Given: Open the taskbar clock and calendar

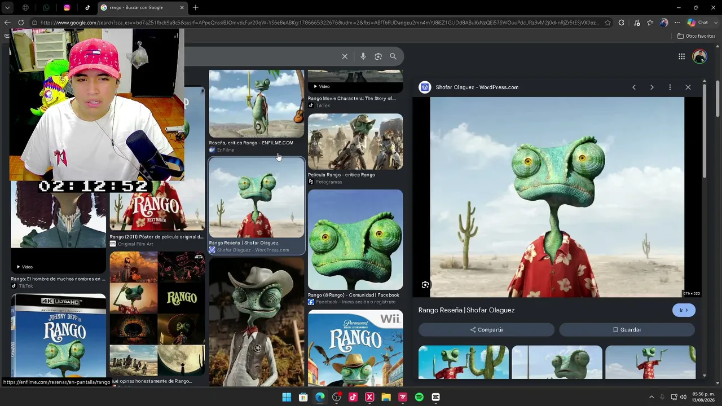Looking at the screenshot, I should coord(703,398).
